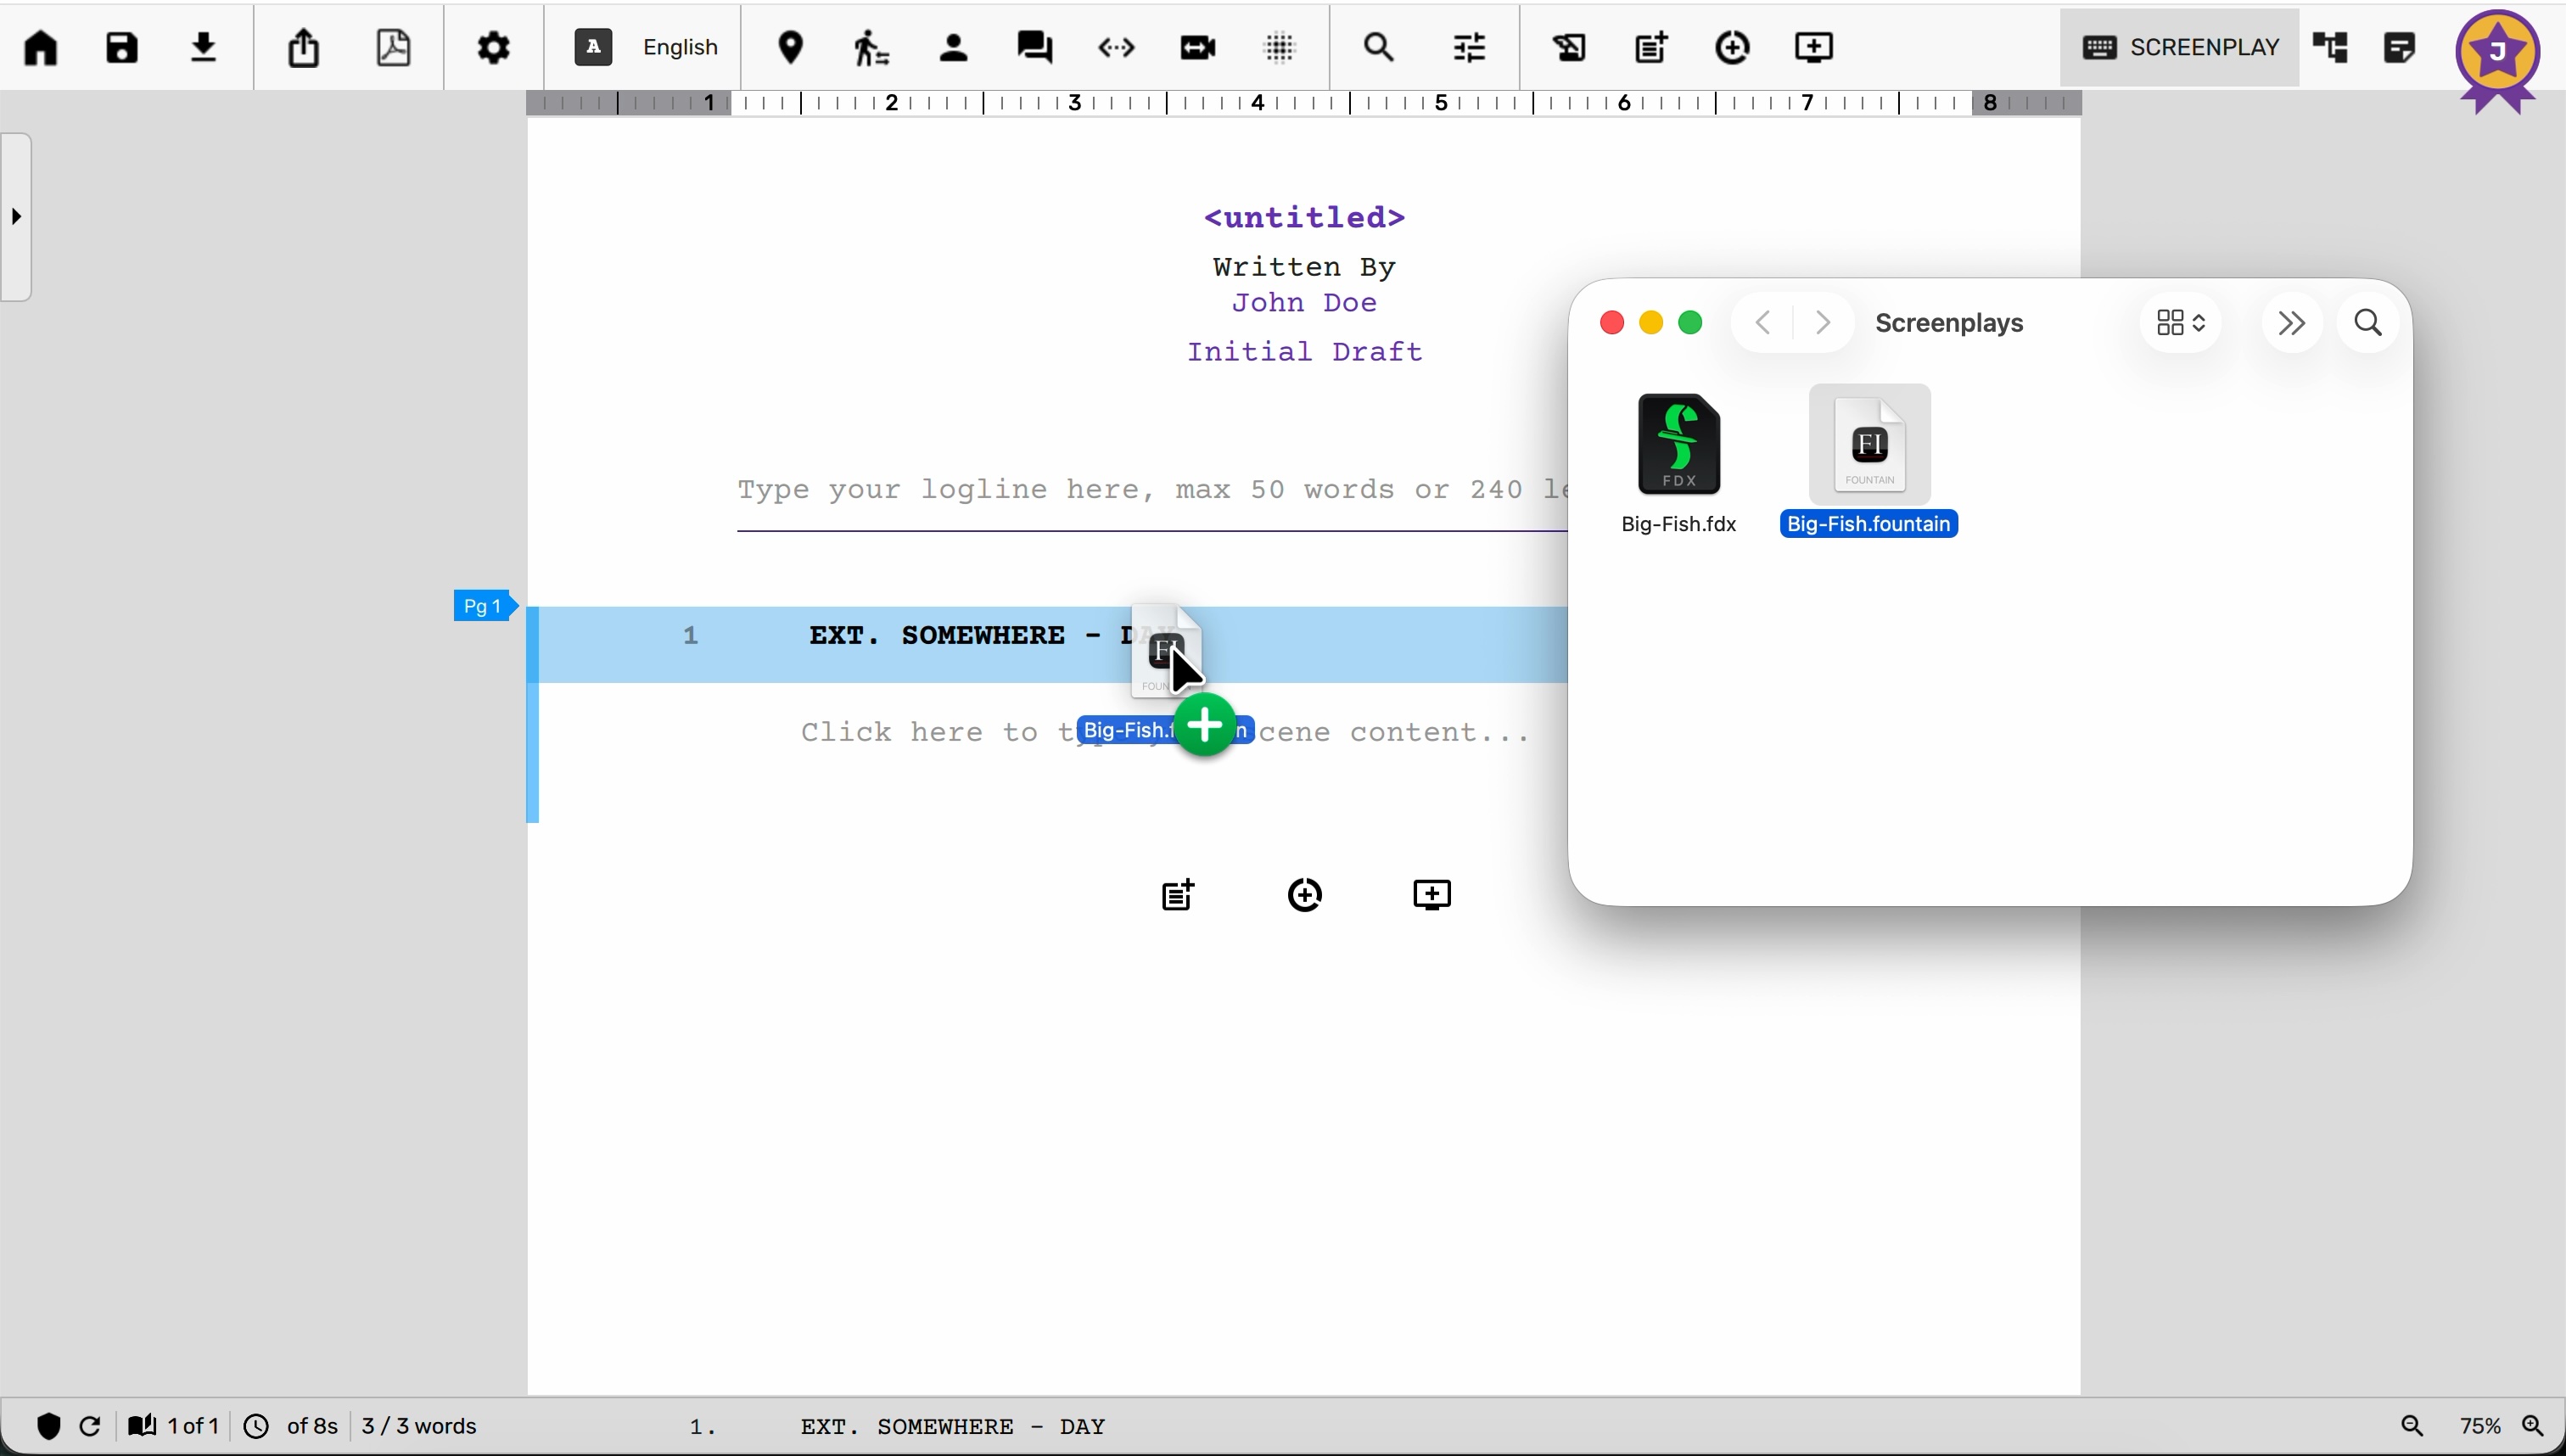Viewport: 2566px width, 1456px height.
Task: Click the character person icon
Action: tap(955, 48)
